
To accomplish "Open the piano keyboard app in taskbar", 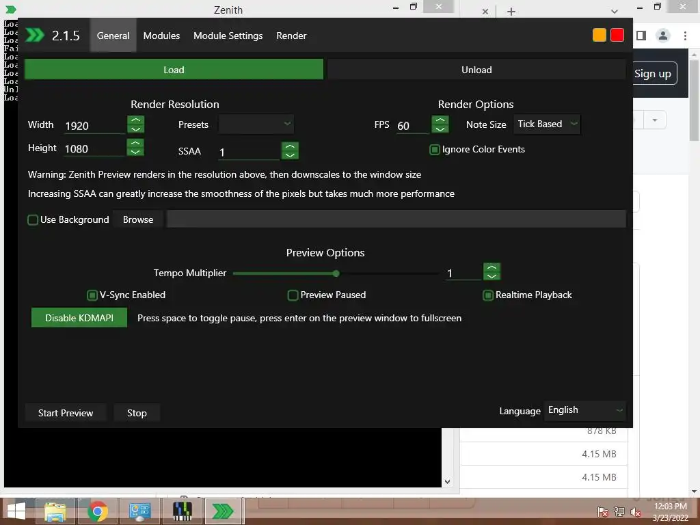I will pyautogui.click(x=182, y=511).
